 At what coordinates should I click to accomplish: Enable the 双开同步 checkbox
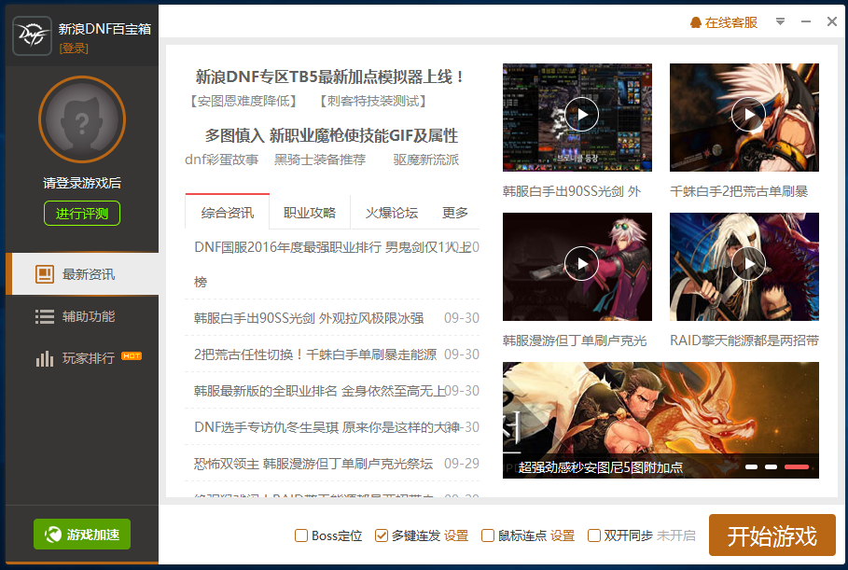click(x=594, y=535)
